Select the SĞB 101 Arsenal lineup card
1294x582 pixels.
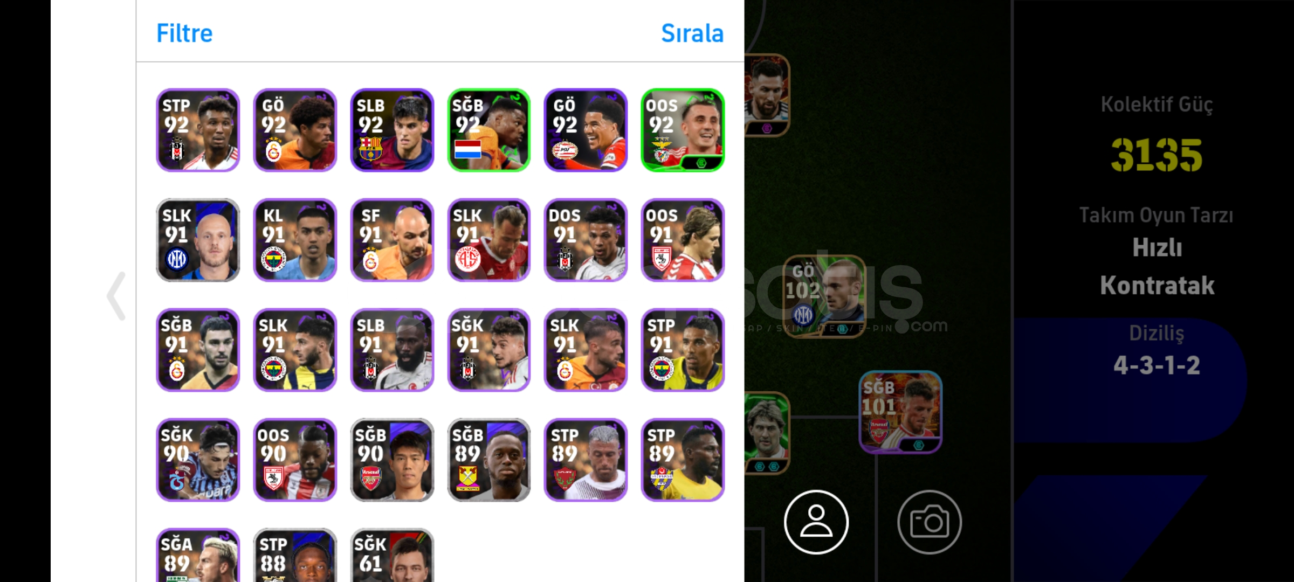pyautogui.click(x=900, y=412)
